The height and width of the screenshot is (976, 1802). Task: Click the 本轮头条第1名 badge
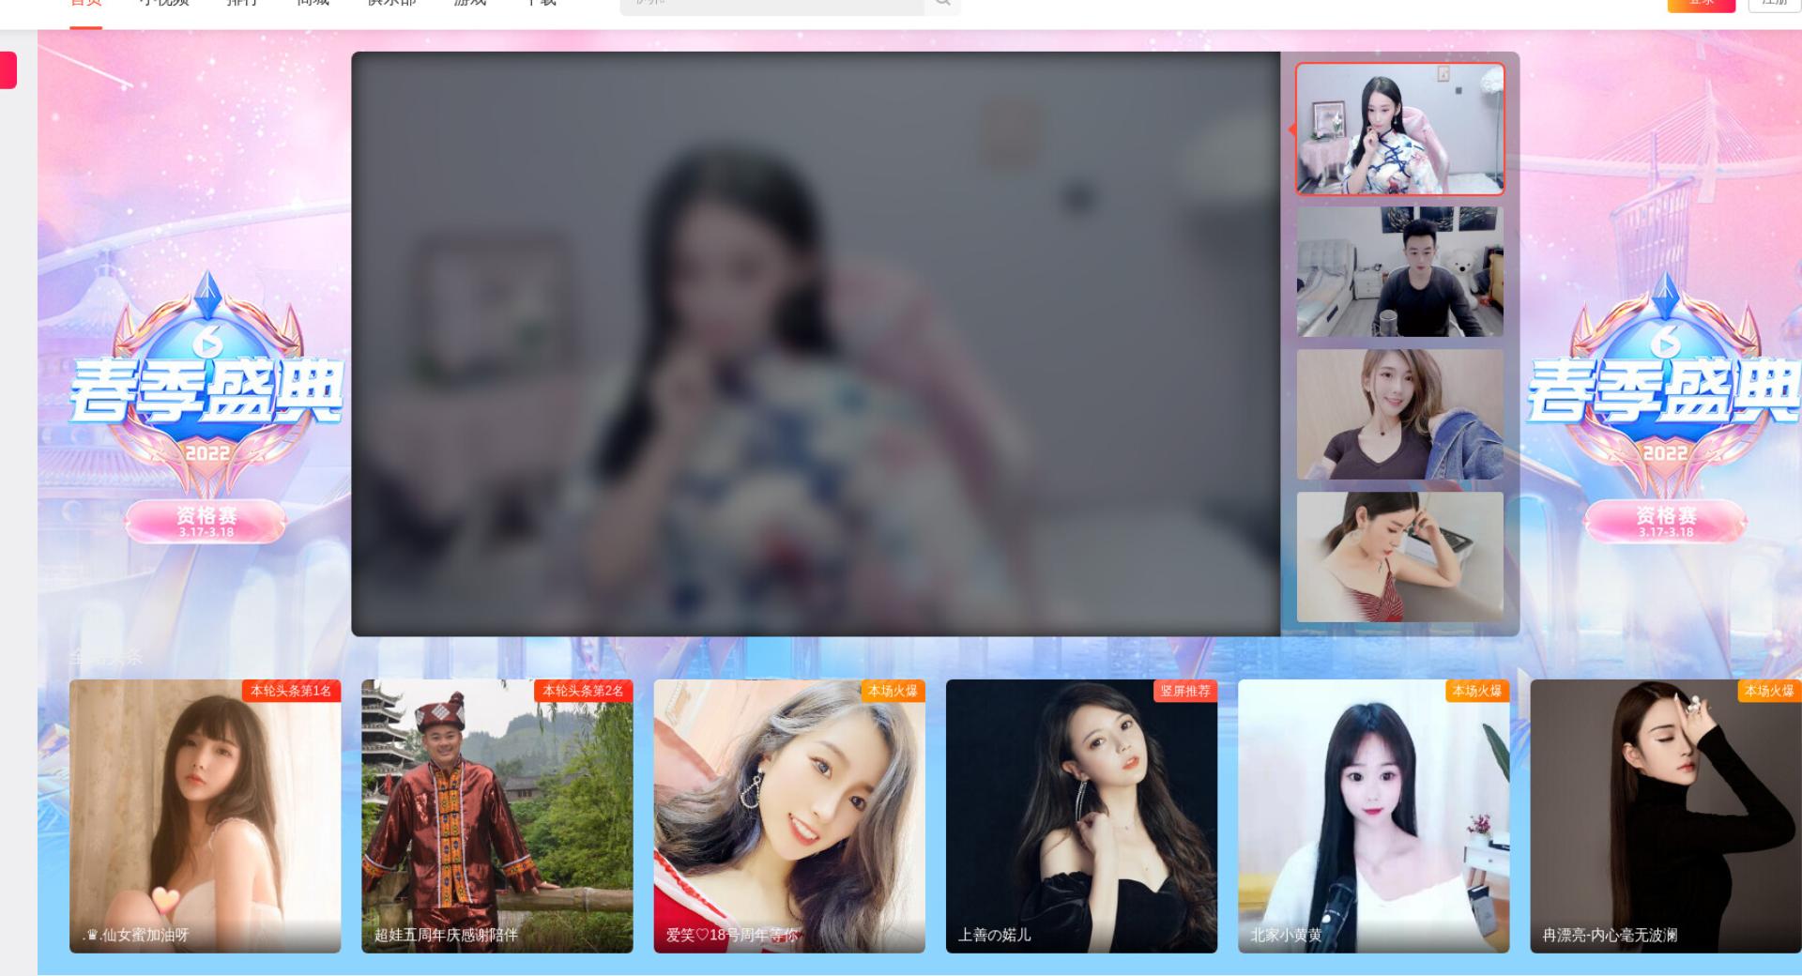coord(291,691)
